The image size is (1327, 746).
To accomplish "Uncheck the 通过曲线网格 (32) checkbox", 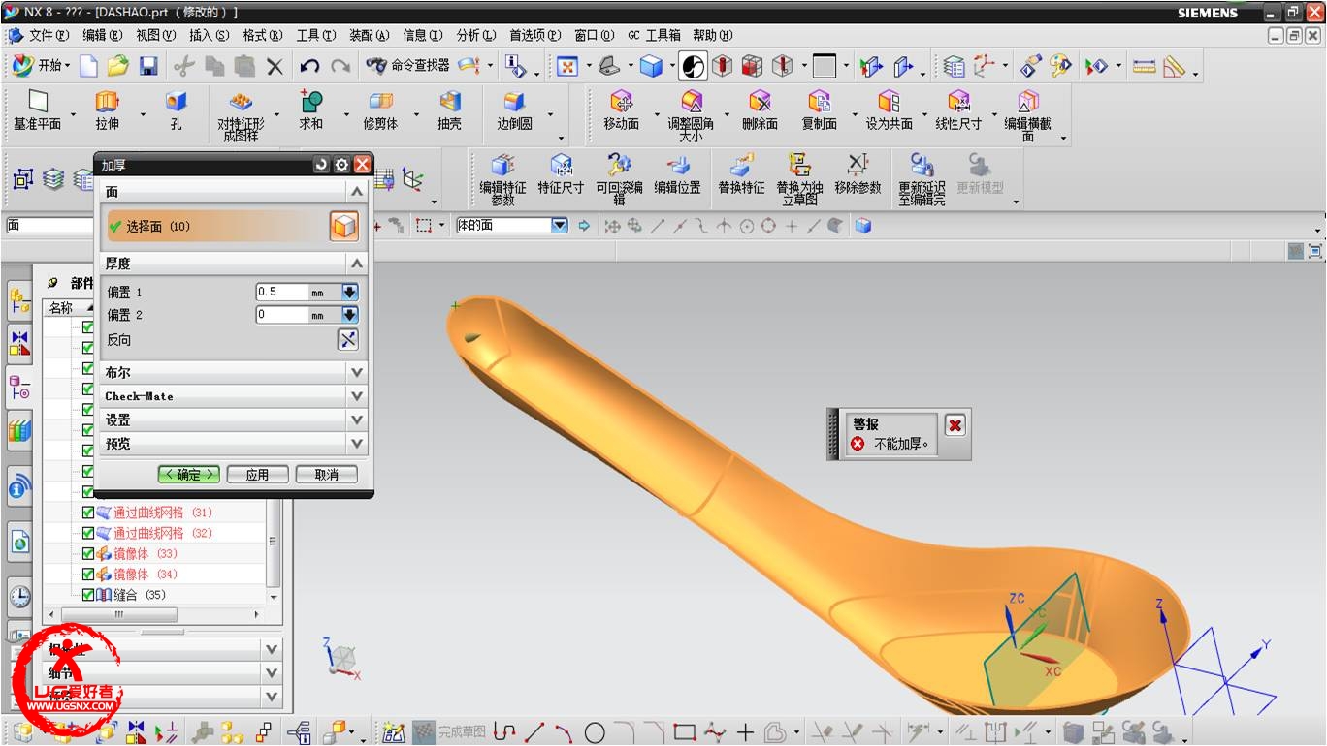I will (88, 533).
